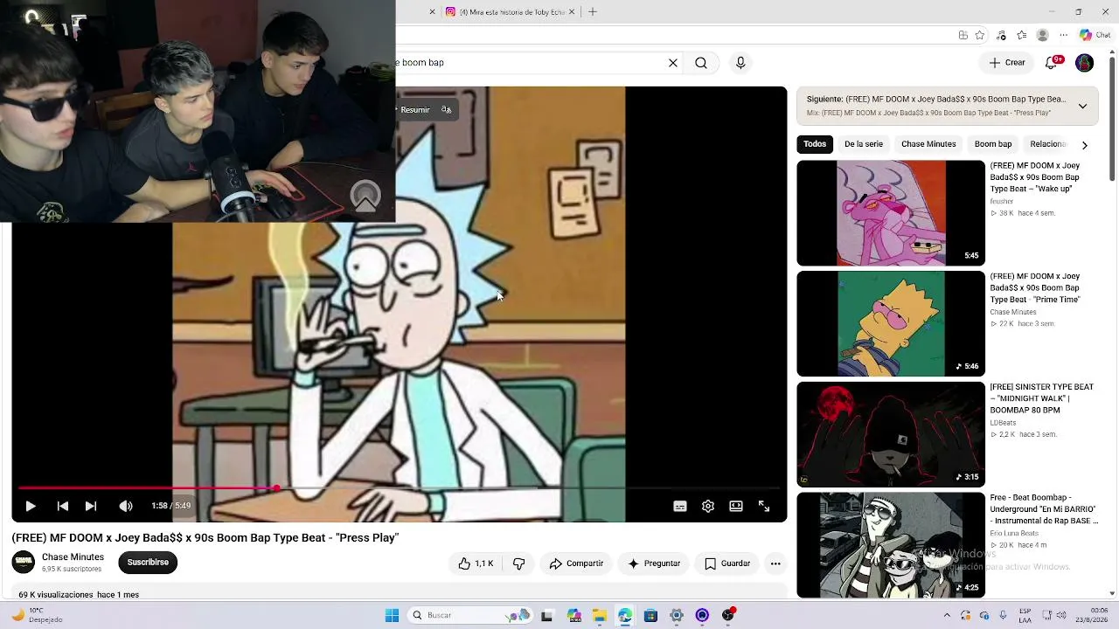Open Edge settings and more menu

click(1064, 36)
